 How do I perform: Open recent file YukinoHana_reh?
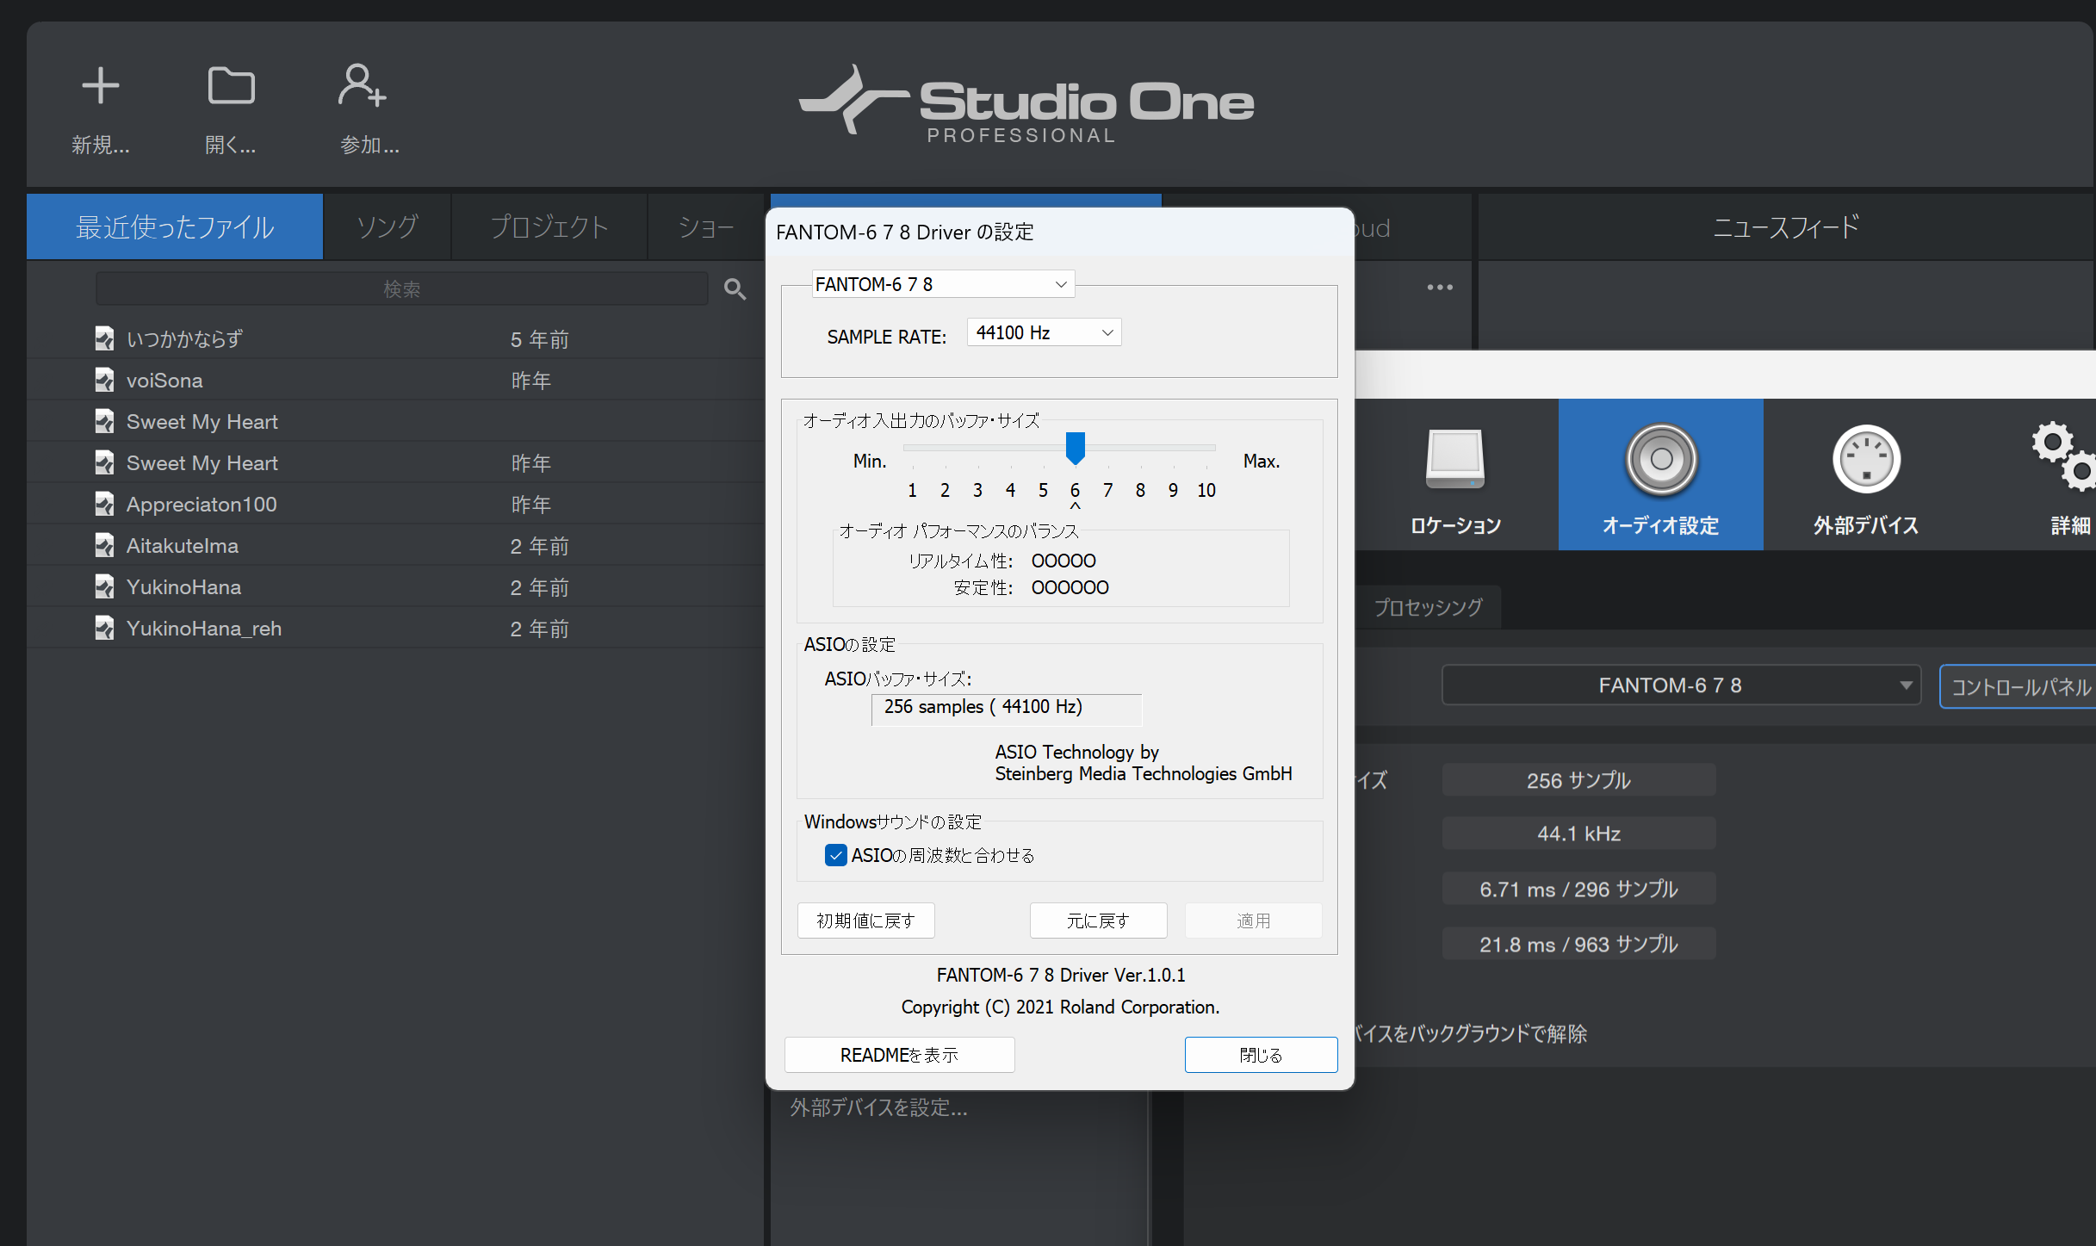(x=396, y=628)
